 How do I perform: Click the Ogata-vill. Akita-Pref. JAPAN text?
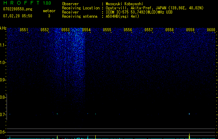tap(136, 8)
